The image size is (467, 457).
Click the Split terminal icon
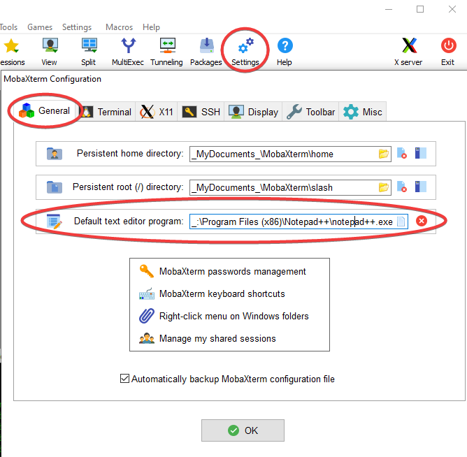pos(89,51)
